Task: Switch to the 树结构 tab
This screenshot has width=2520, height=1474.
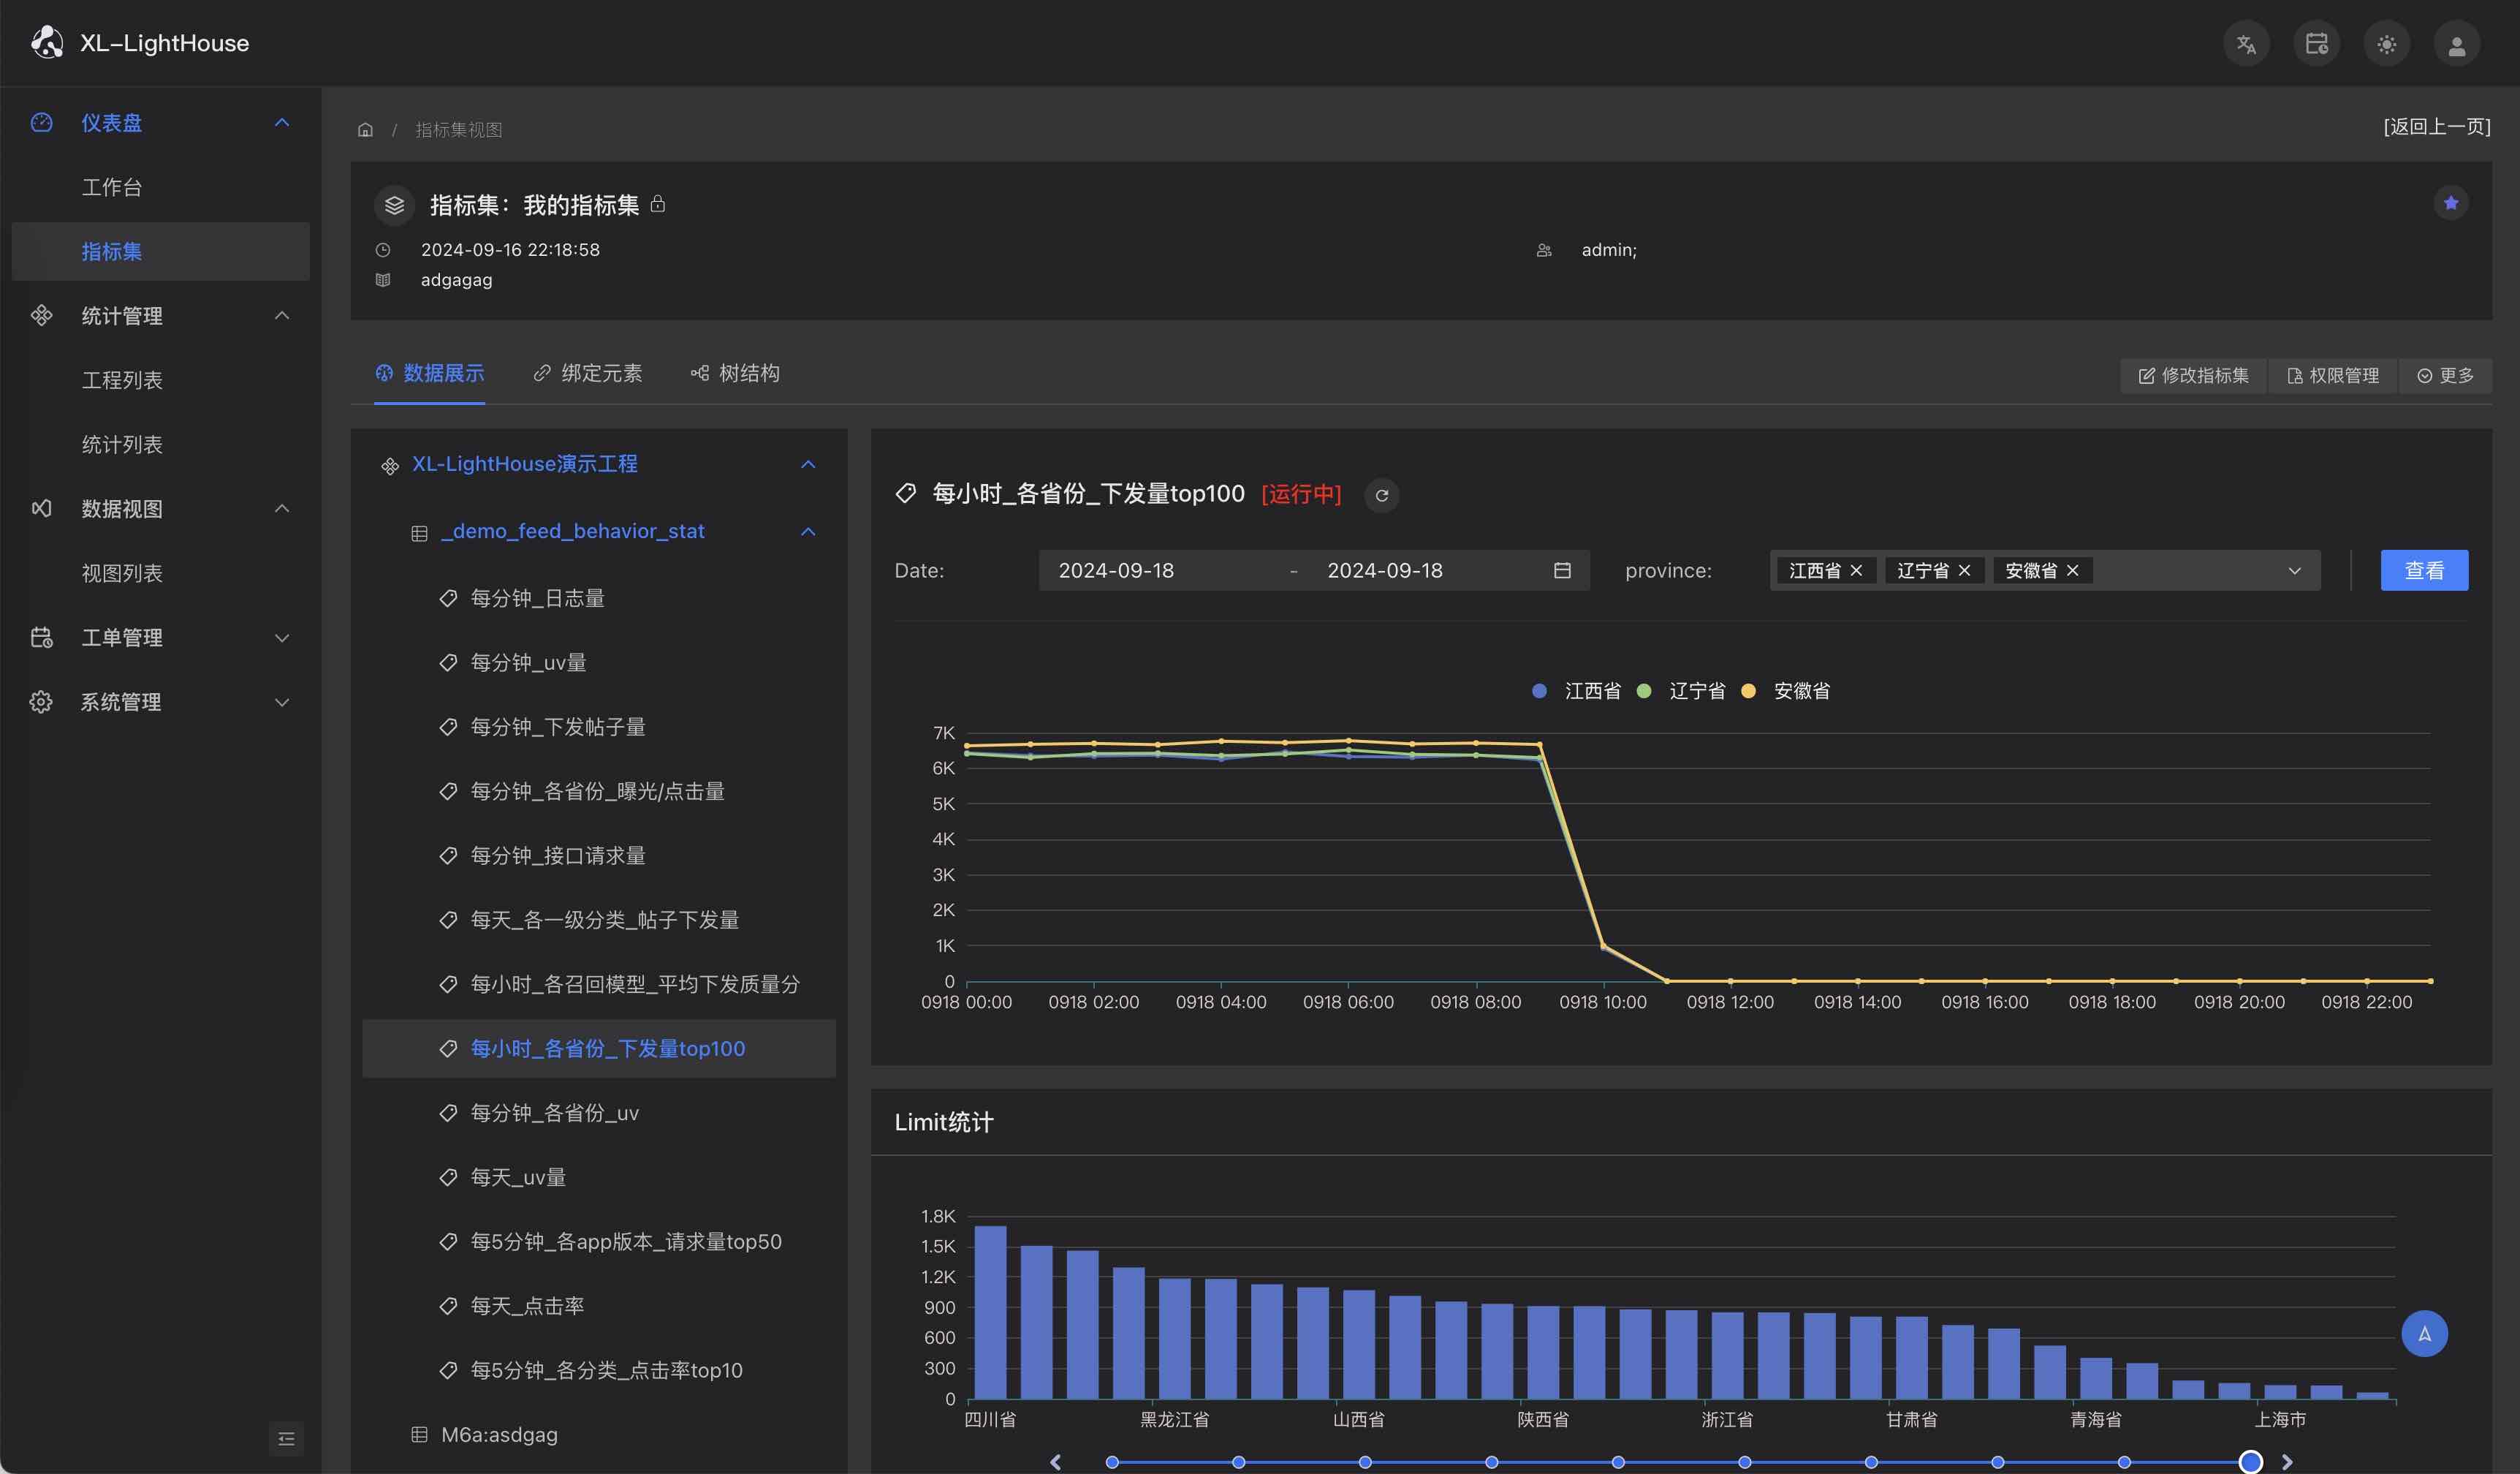Action: coord(735,374)
